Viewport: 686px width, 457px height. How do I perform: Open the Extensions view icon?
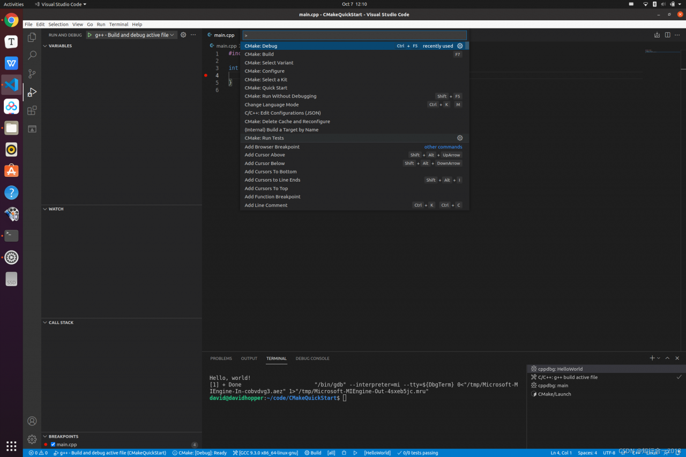(x=32, y=110)
